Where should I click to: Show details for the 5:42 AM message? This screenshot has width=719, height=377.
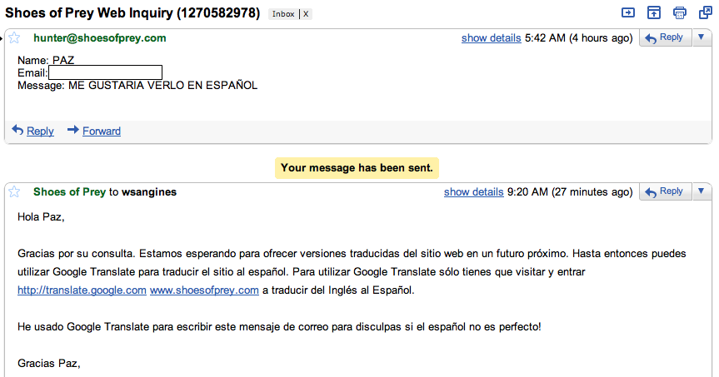[x=491, y=38]
